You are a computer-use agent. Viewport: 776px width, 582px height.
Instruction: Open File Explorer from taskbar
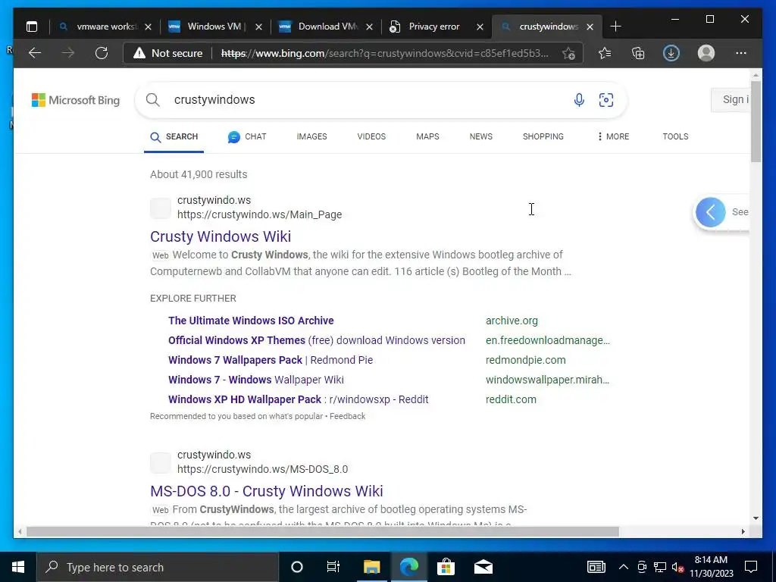pos(371,567)
